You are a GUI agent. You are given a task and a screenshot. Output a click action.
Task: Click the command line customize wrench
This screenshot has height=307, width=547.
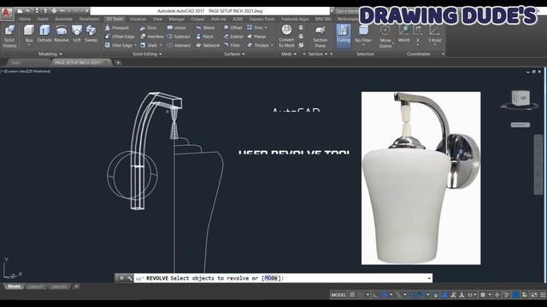(130, 278)
